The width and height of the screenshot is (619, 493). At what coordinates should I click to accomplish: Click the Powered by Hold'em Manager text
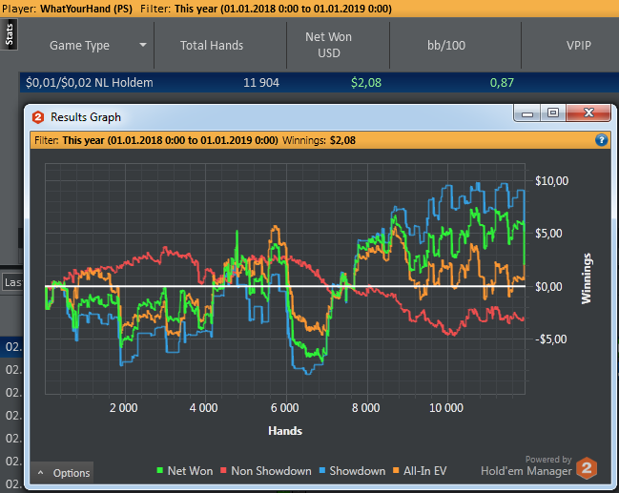coord(526,465)
